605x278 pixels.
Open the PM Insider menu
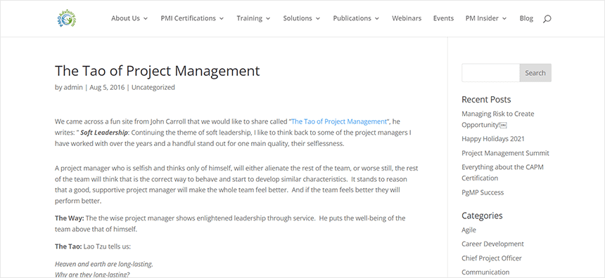482,18
